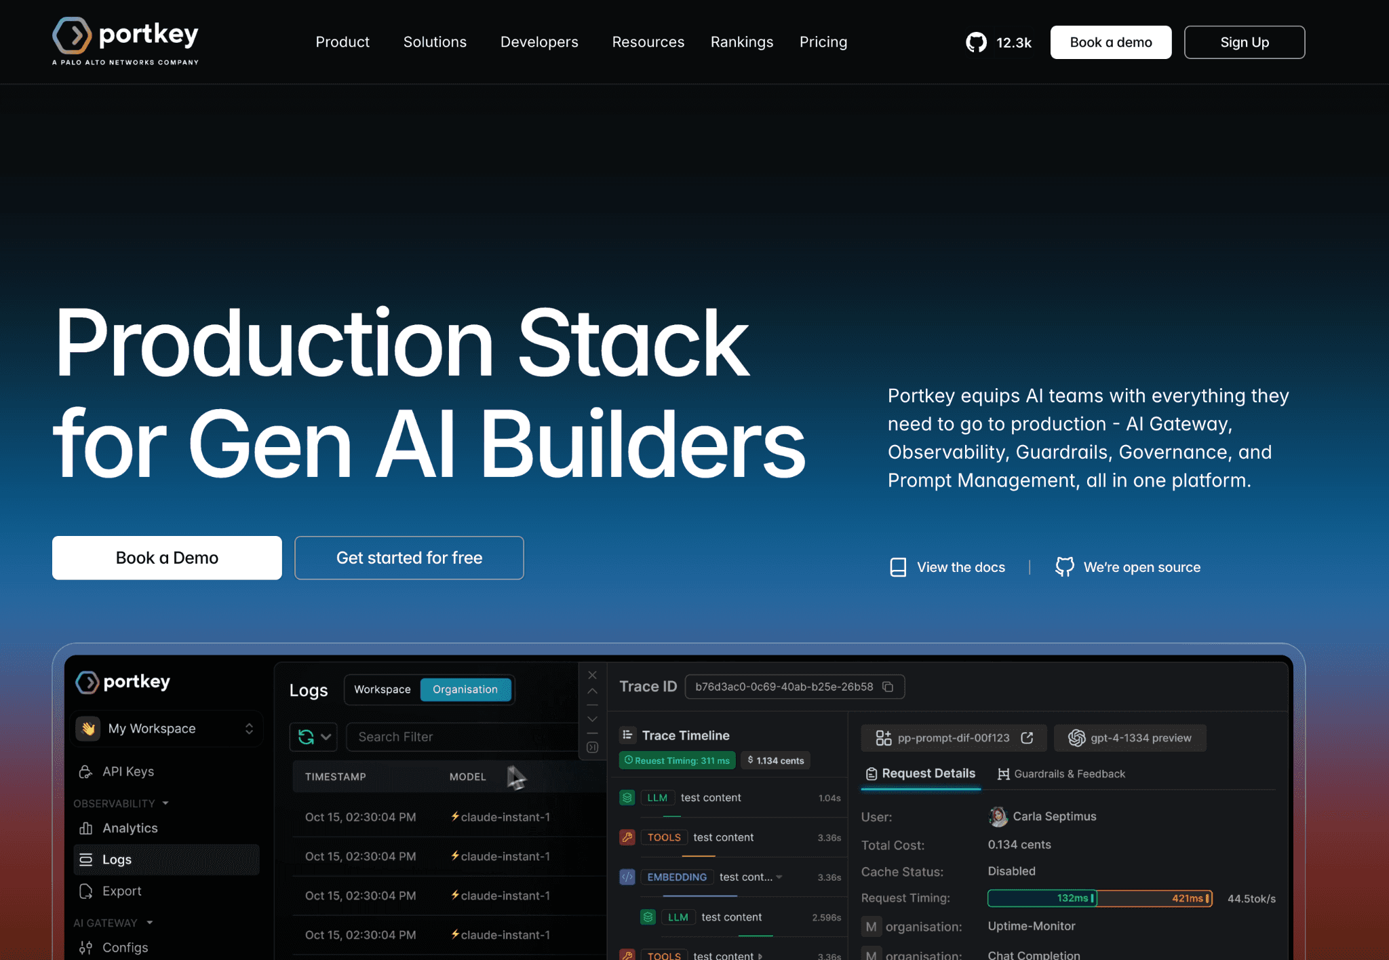Expand the EMBEDDING test cont... caret

click(x=779, y=877)
